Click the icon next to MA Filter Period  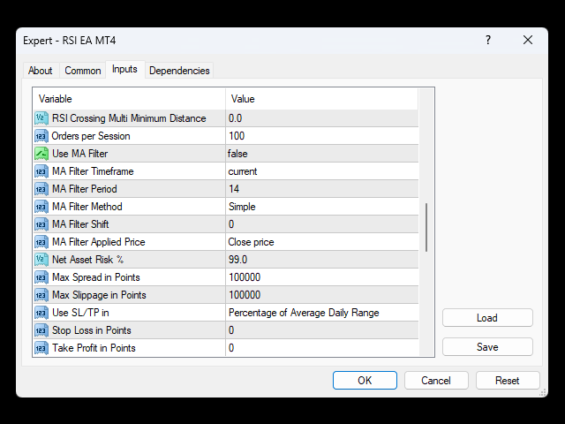(x=41, y=189)
